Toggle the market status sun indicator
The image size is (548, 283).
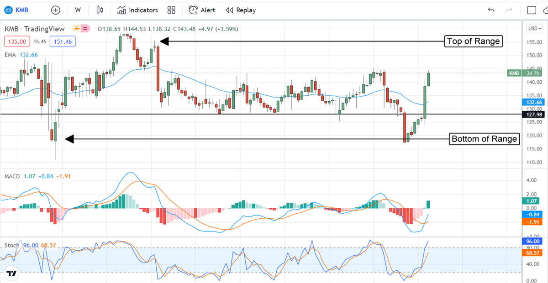pyautogui.click(x=77, y=29)
